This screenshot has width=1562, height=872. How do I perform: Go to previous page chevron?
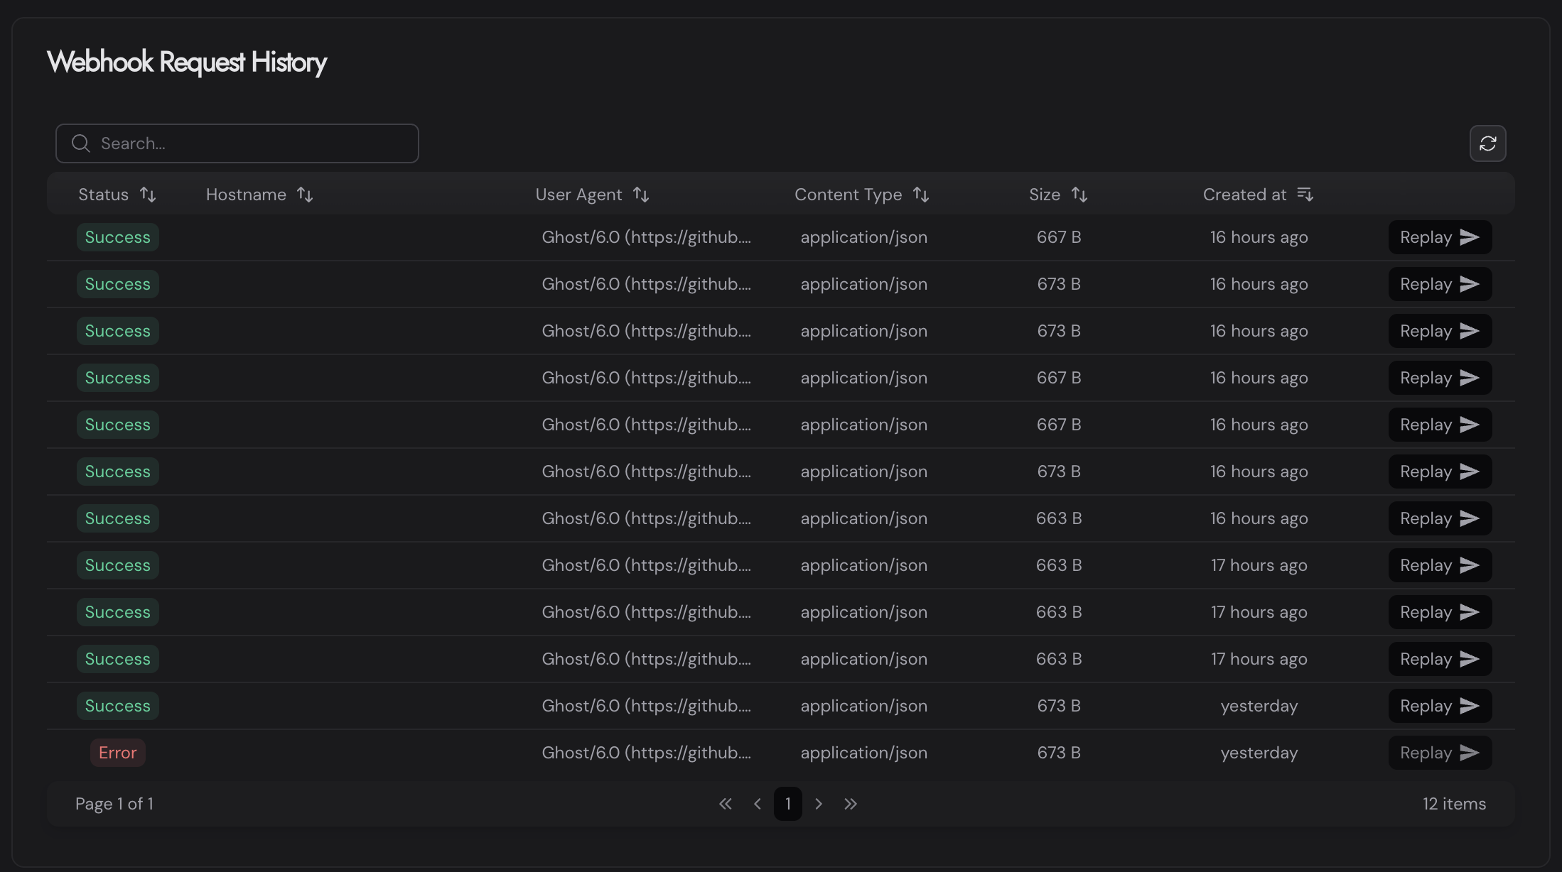(757, 804)
